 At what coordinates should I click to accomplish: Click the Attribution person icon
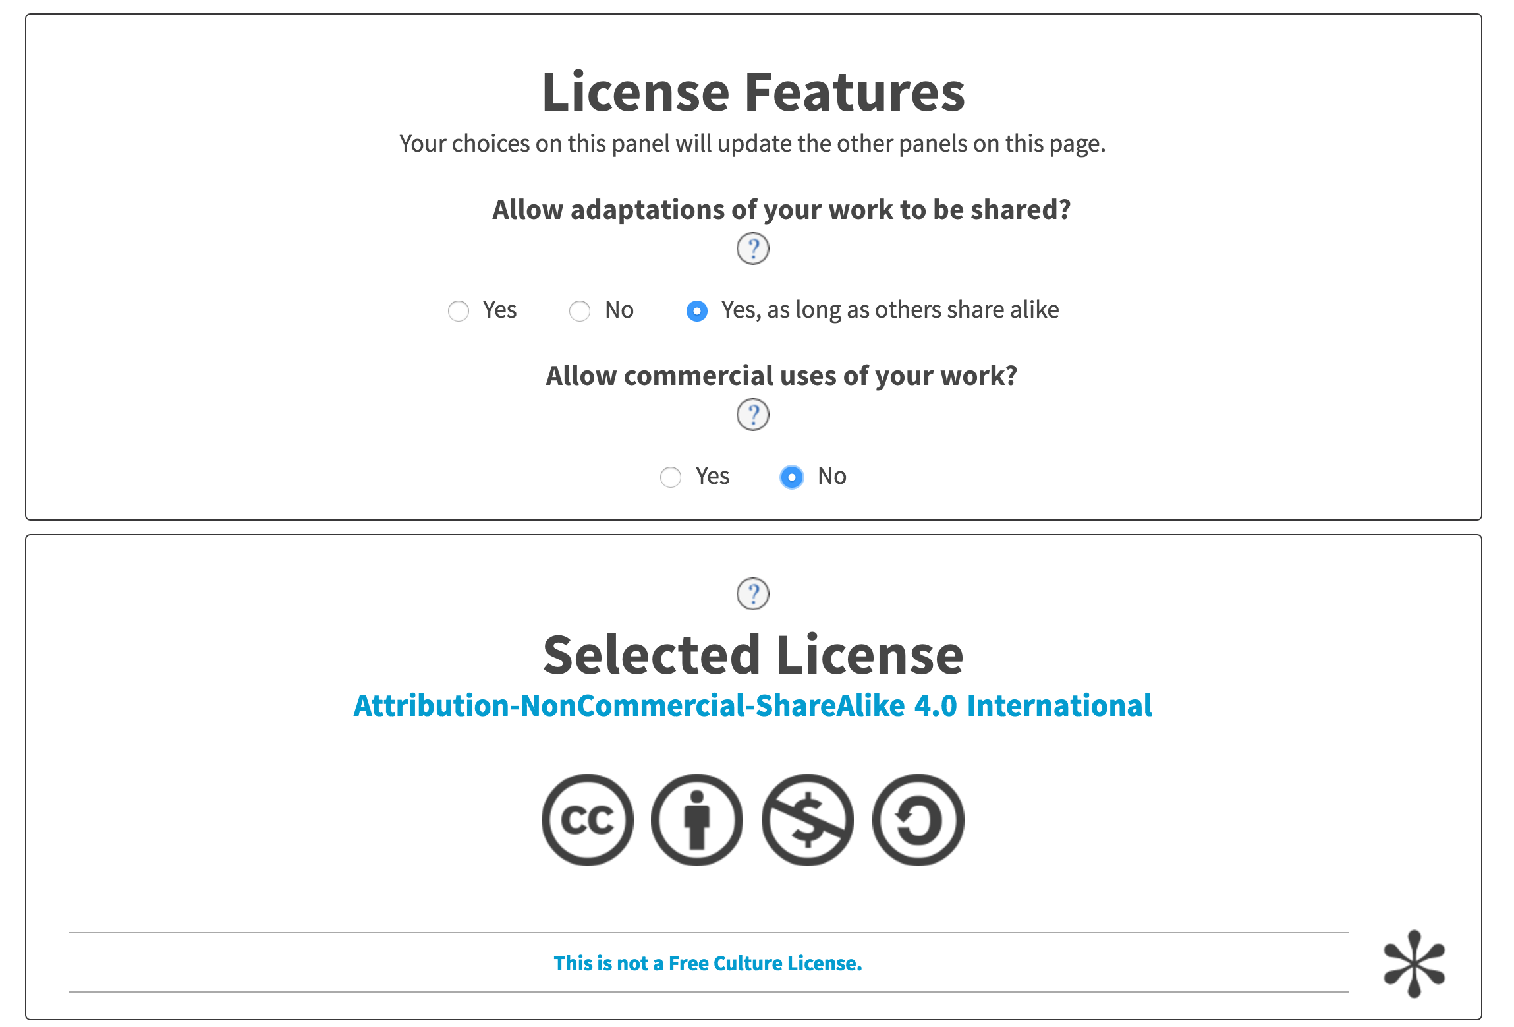tap(697, 820)
